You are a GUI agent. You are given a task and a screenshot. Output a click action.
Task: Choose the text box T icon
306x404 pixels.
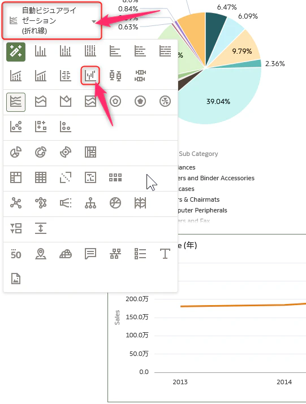click(x=165, y=254)
